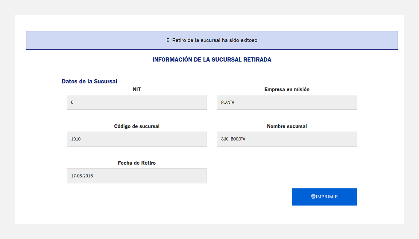419x239 pixels.
Task: Click the Código de sucursal field 1010
Action: point(137,139)
